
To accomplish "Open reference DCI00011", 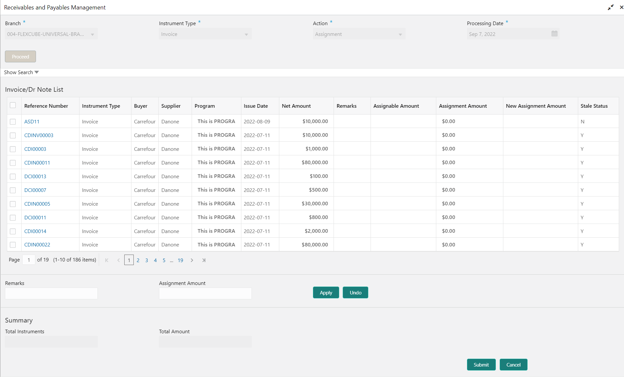I will (35, 217).
